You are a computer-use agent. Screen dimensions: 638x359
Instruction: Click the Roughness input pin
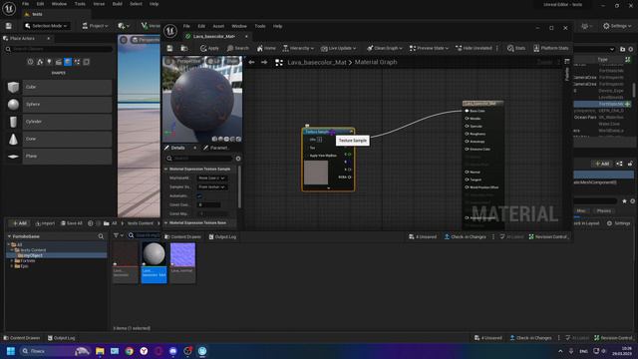467,134
